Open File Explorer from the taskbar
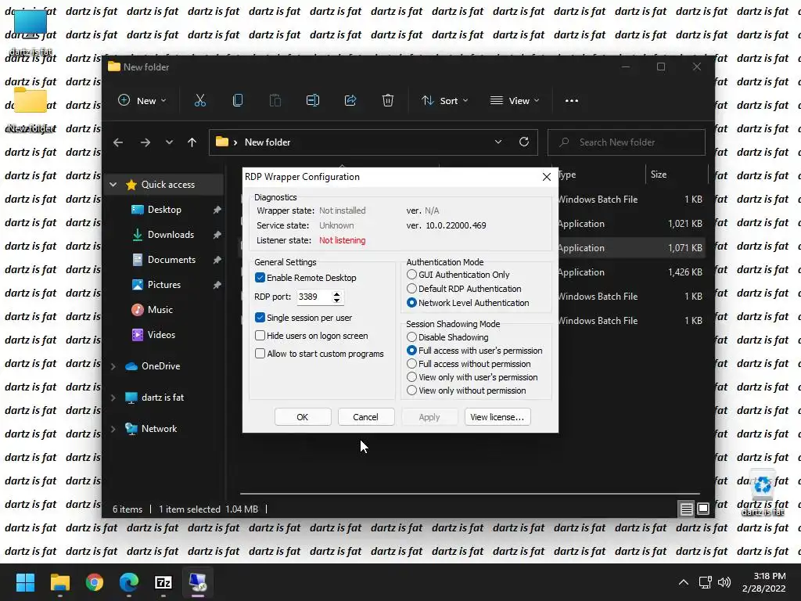Screen dimensions: 801x601 pyautogui.click(x=59, y=582)
